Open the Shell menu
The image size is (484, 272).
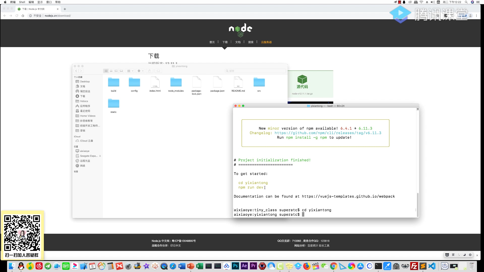(22, 2)
